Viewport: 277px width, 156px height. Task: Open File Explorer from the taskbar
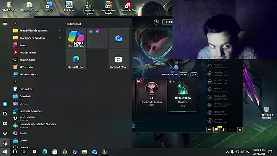(x=85, y=152)
